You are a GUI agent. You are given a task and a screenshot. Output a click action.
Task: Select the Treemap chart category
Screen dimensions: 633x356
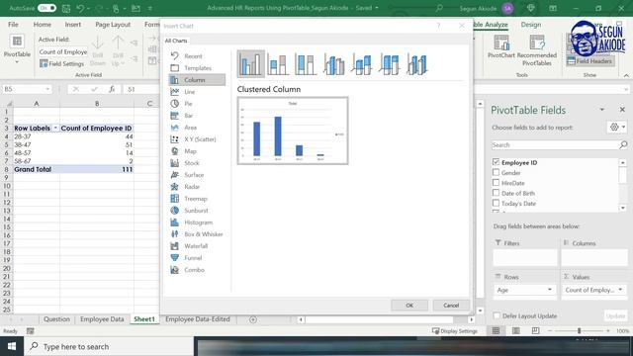point(197,199)
